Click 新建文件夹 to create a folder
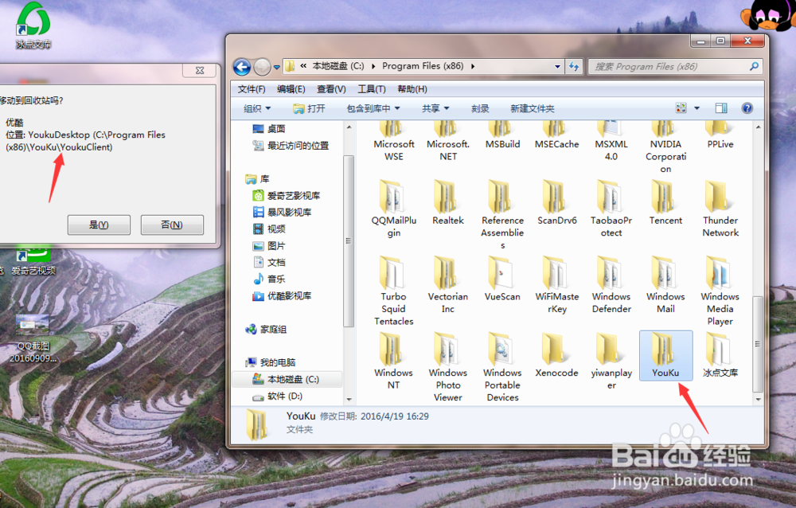796x508 pixels. click(533, 109)
